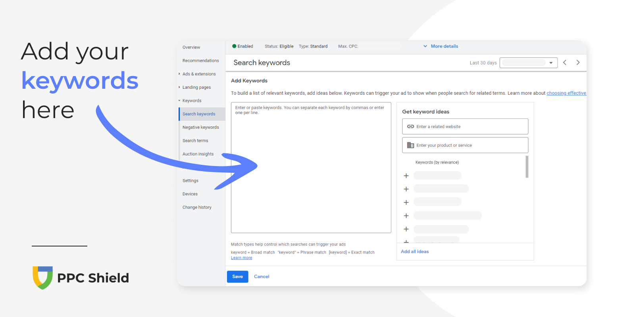Click the Cancel link beside Save

[261, 277]
